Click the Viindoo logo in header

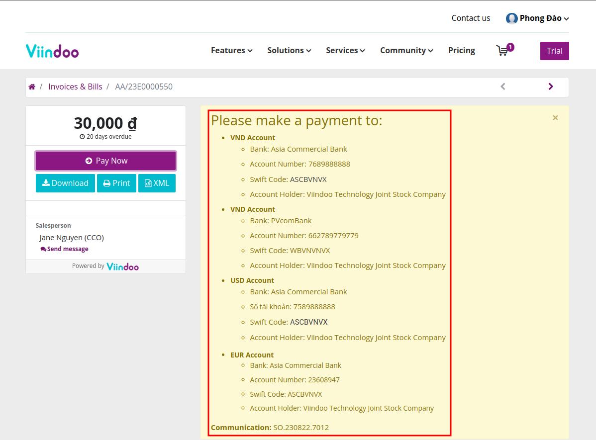pyautogui.click(x=52, y=51)
